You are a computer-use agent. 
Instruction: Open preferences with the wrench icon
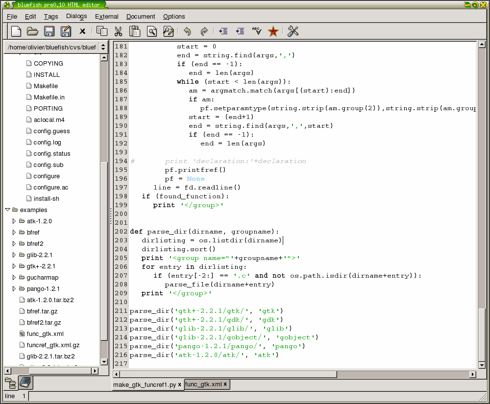pyautogui.click(x=293, y=31)
